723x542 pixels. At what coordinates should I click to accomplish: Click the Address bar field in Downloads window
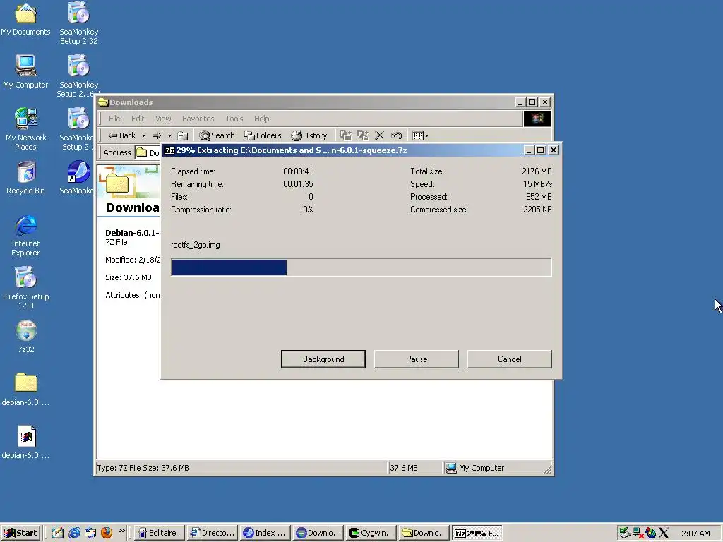tap(148, 152)
